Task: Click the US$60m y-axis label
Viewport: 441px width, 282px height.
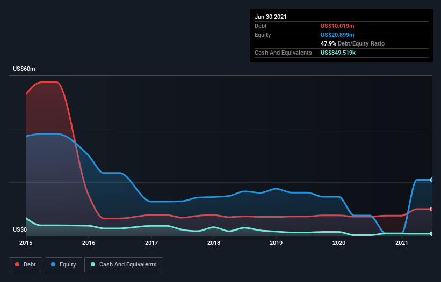Action: click(x=24, y=69)
